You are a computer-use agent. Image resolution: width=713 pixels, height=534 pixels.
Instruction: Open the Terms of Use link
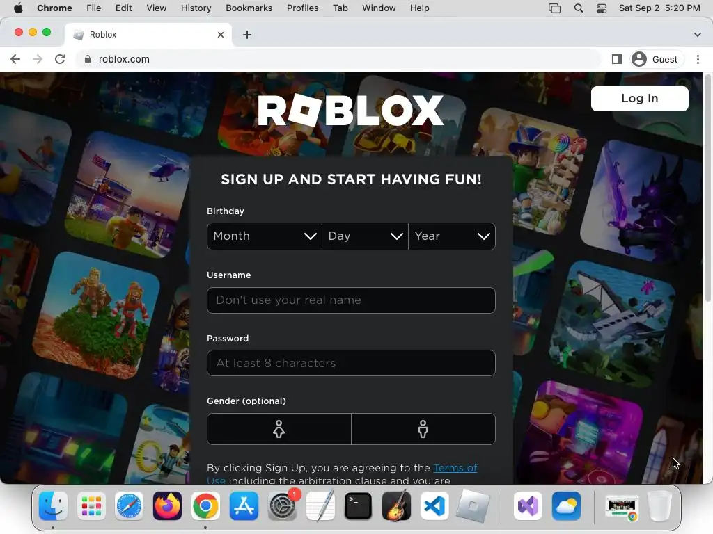(x=455, y=468)
